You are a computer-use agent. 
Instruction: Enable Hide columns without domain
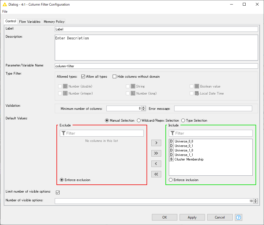114,77
